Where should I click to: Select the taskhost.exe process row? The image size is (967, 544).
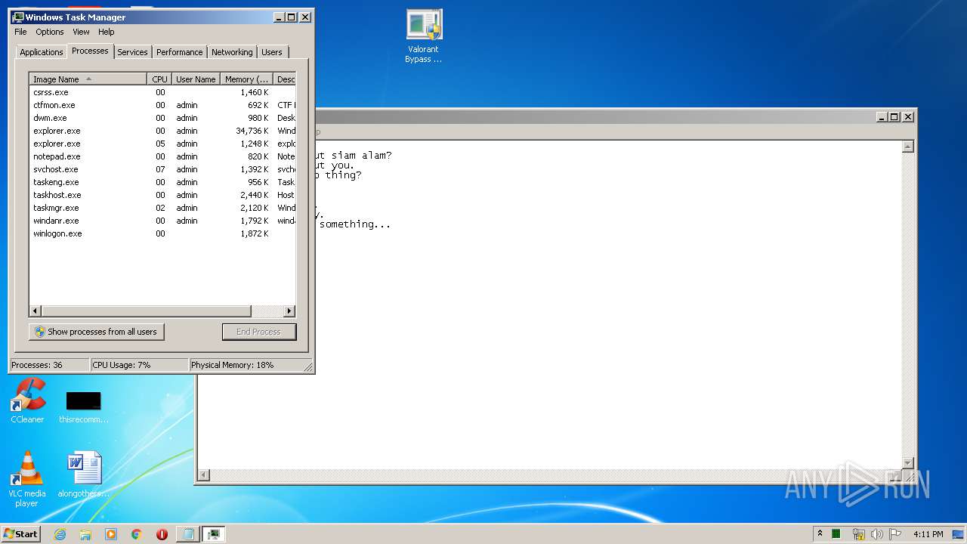pos(162,195)
